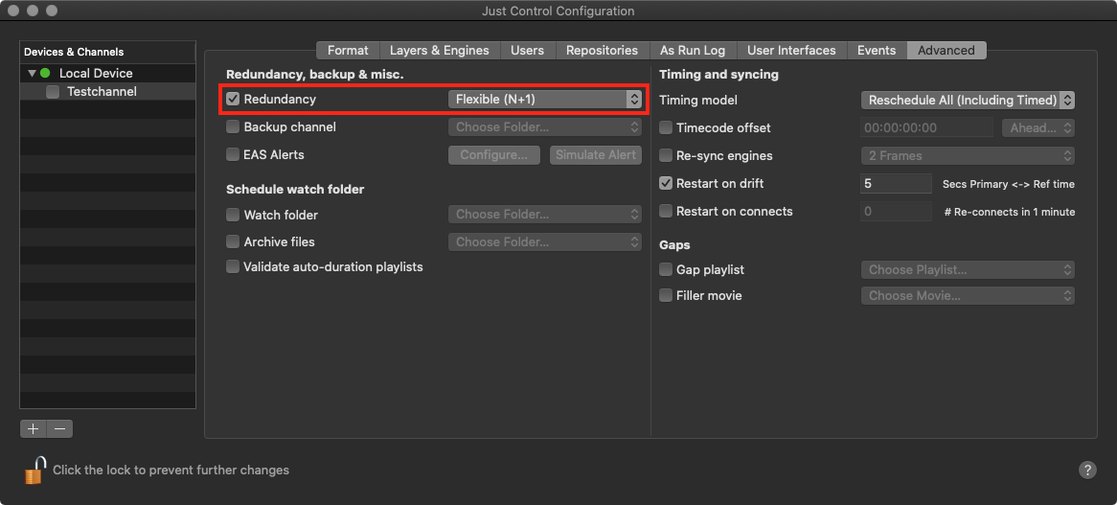
Task: Open the Flexible (N+1) redundancy dropdown
Action: point(545,100)
